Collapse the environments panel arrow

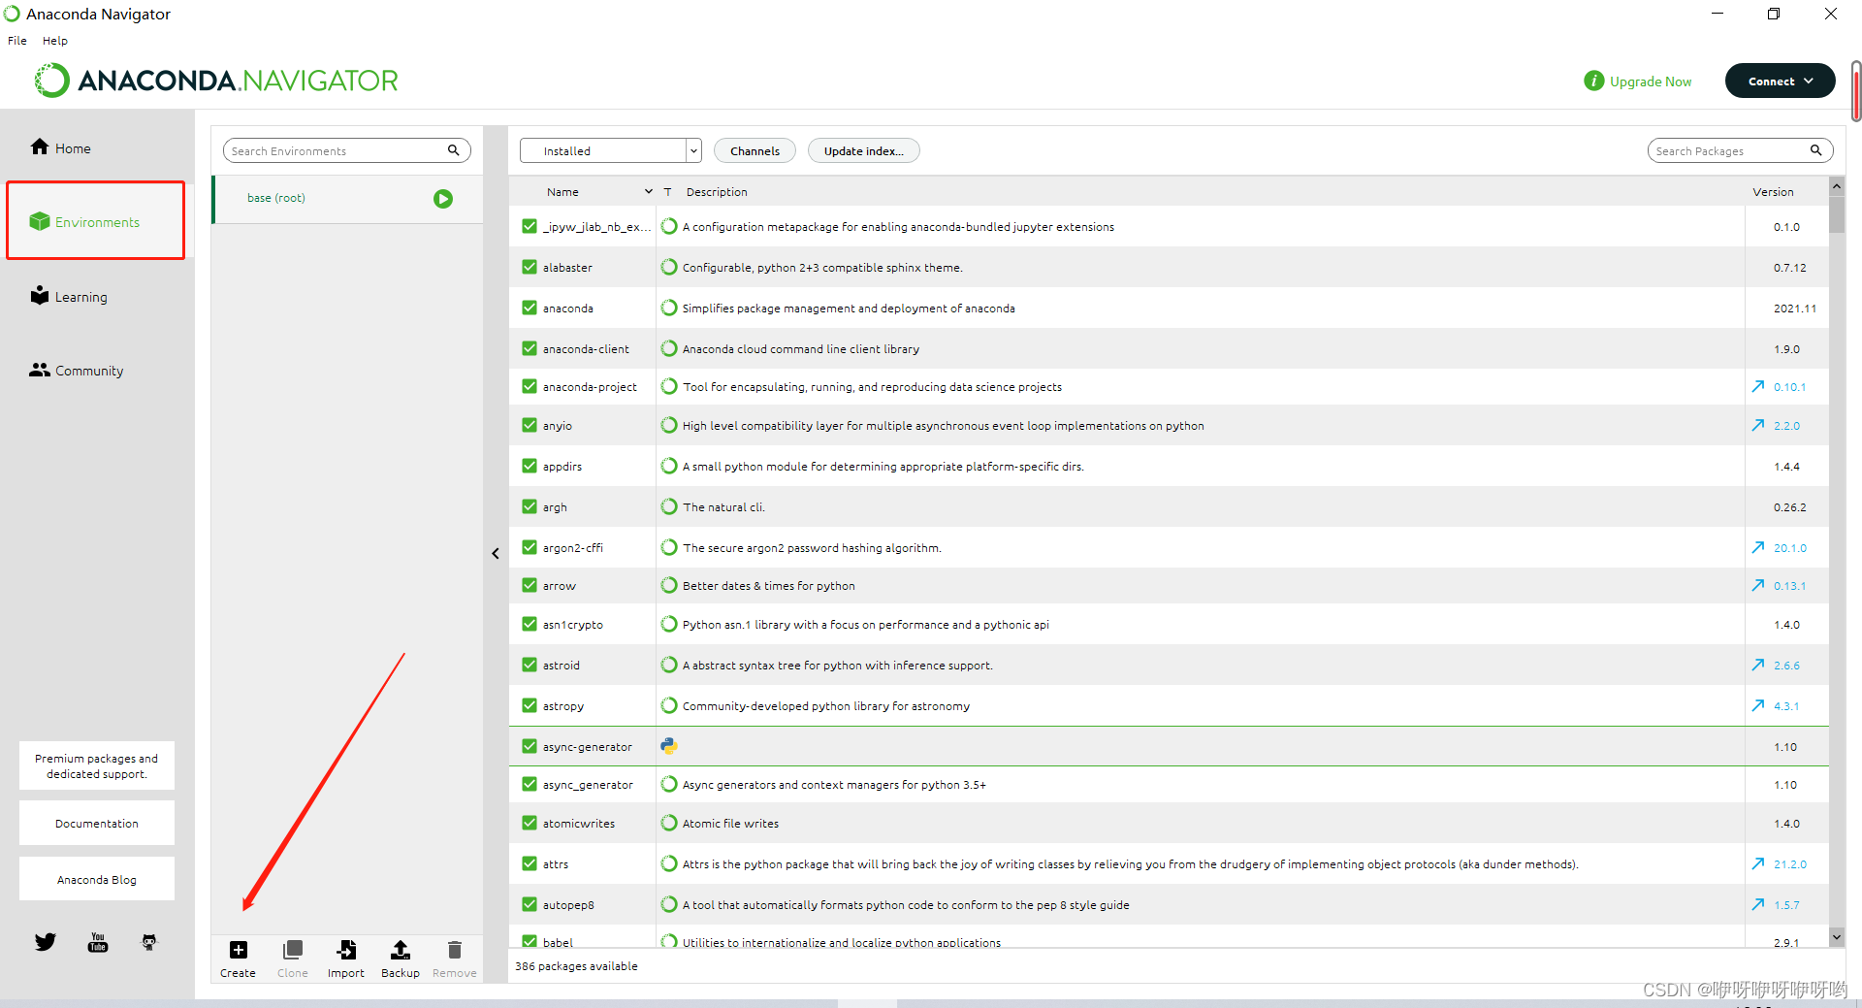click(496, 554)
